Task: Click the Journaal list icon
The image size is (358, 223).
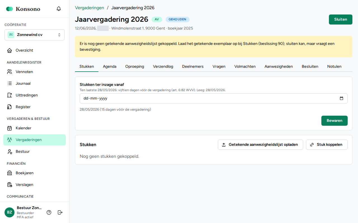Action: point(10,84)
